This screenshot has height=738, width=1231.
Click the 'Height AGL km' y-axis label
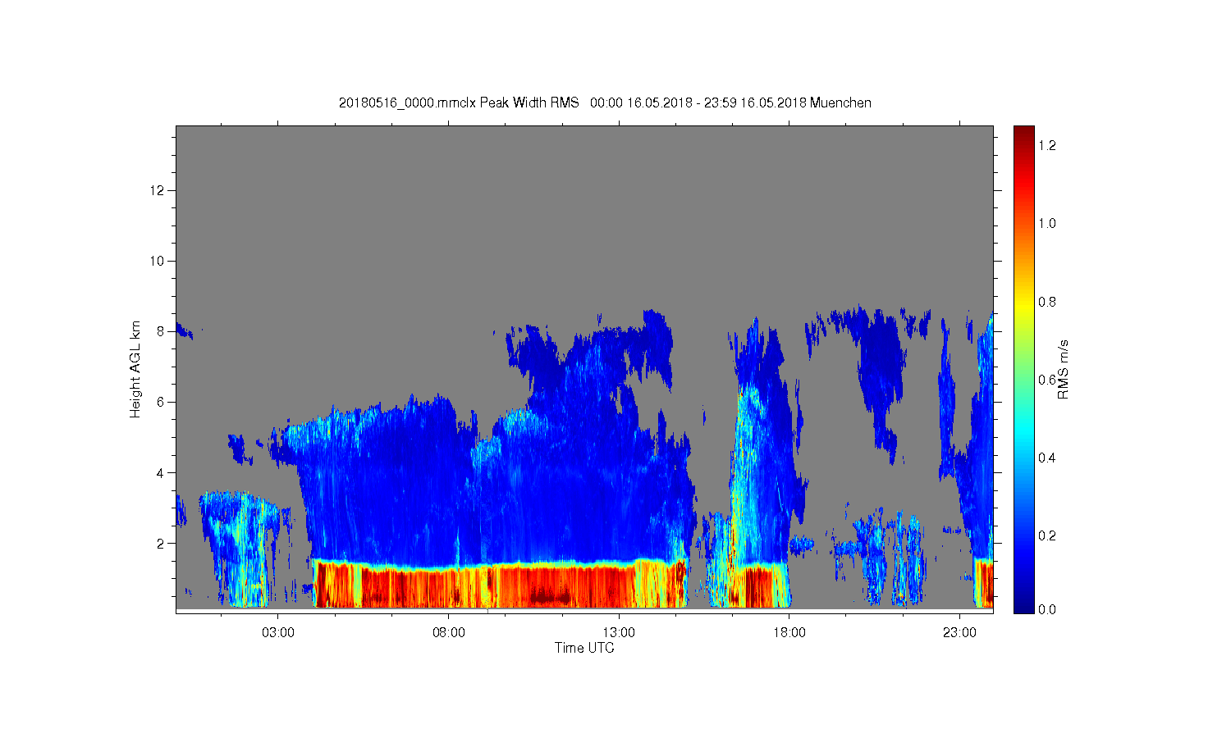135,369
